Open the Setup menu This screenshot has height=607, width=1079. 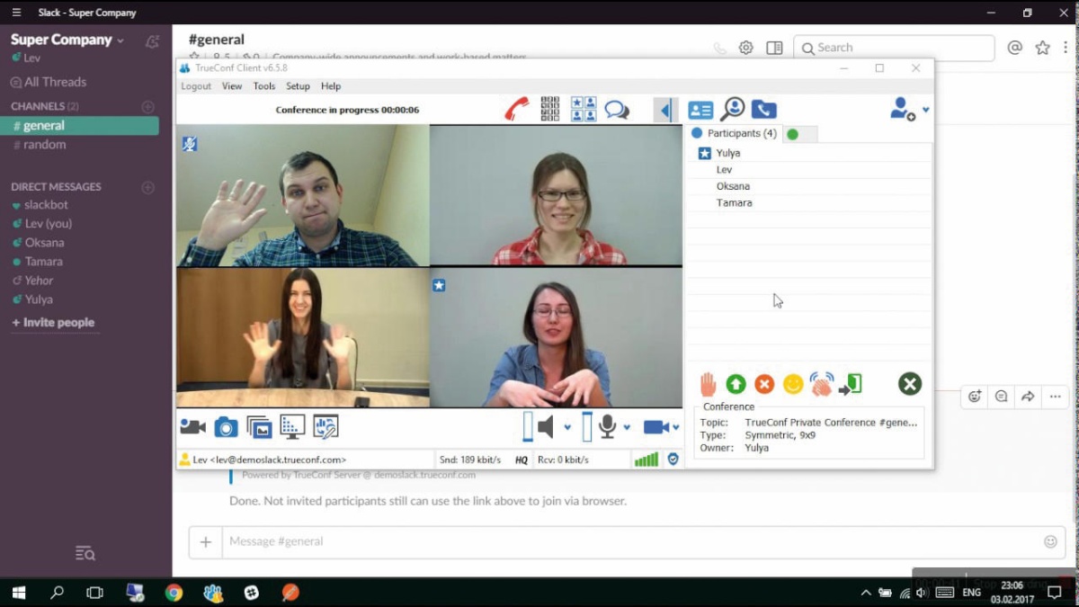coord(298,86)
